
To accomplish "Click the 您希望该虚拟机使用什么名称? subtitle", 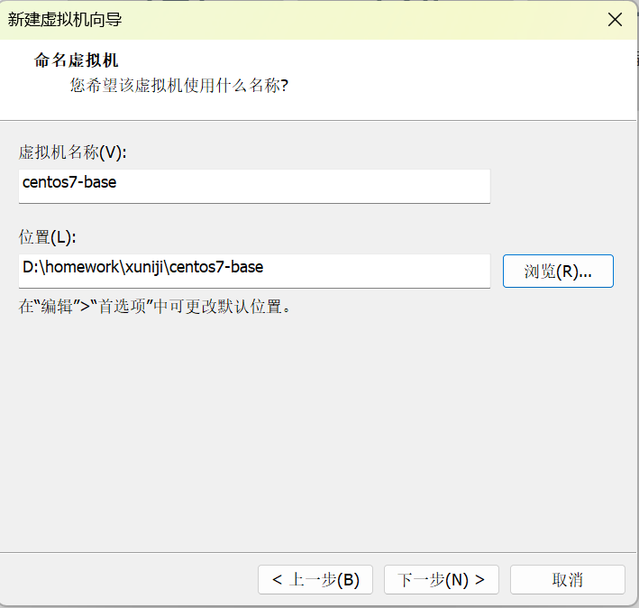I will coord(179,86).
